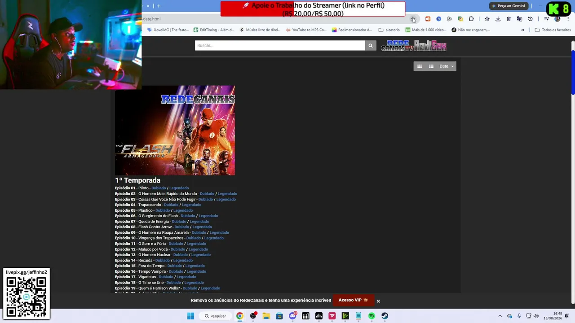Image resolution: width=575 pixels, height=323 pixels.
Task: Open the Redimensionador bookmark
Action: click(x=352, y=30)
